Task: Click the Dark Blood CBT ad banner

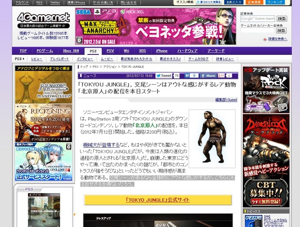Action: click(266, 161)
